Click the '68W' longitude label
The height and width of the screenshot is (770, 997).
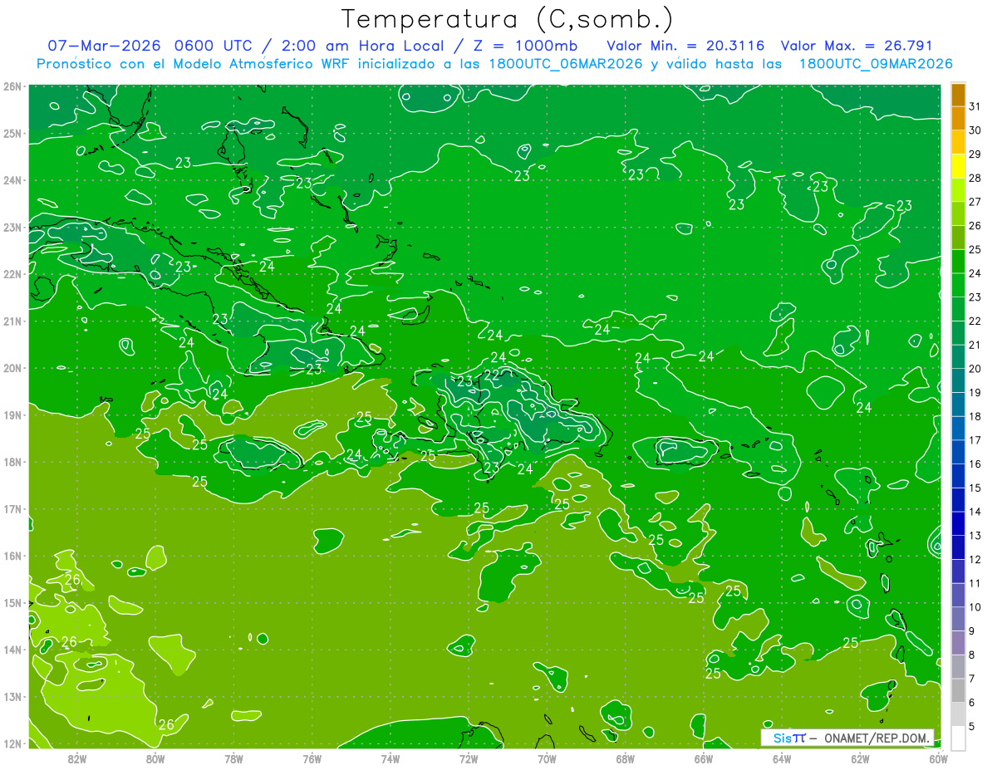pos(626,758)
